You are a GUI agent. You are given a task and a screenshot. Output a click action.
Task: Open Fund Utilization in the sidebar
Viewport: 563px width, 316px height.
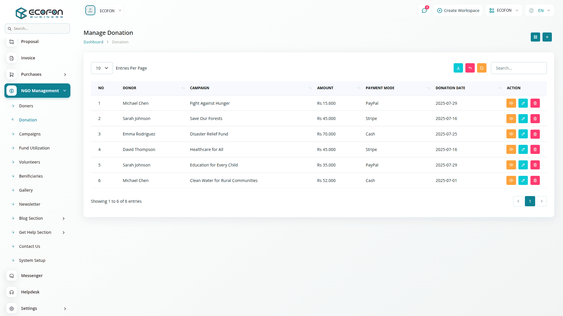(x=34, y=148)
